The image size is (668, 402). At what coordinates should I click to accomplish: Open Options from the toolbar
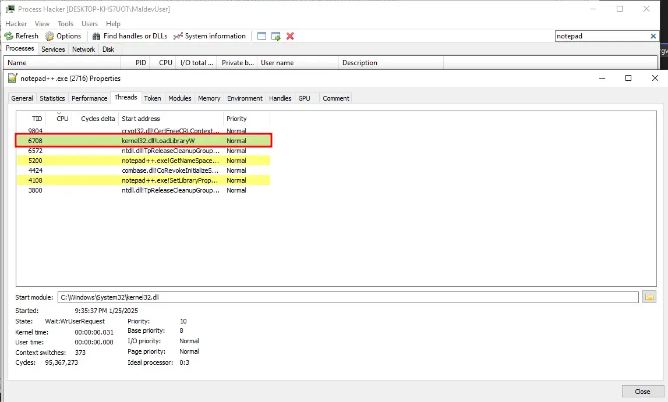coord(63,36)
